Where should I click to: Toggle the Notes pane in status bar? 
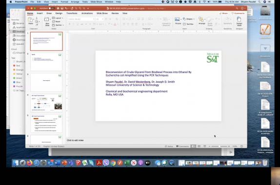pyautogui.click(x=169, y=146)
